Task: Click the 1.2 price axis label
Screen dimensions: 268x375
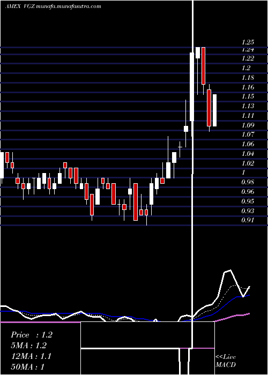Action: point(245,67)
